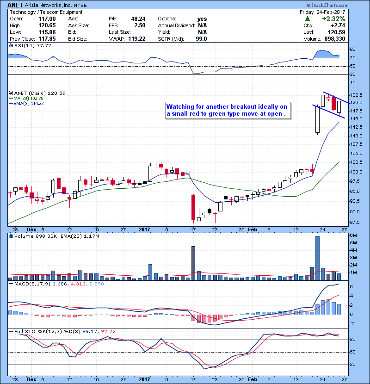Click the MACD(8,17,9) indicator label
370x384 pixels.
tap(33, 284)
